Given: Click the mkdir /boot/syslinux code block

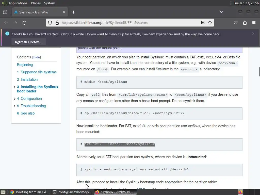Looking at the screenshot, I should coord(159,82).
